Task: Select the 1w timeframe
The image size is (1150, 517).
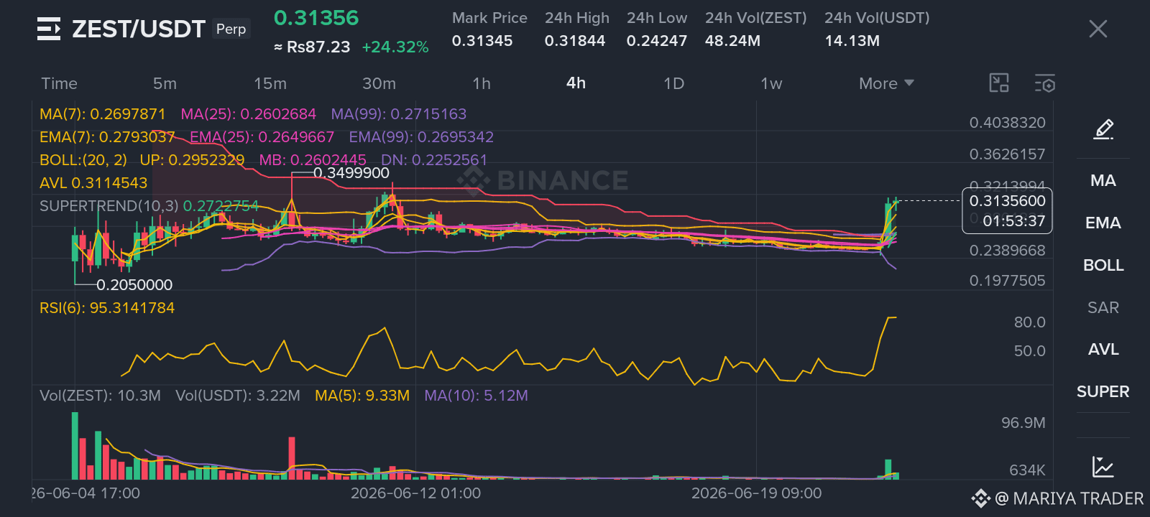Action: [771, 83]
